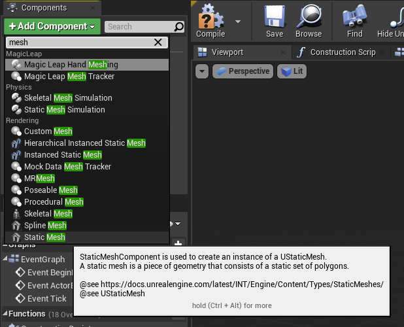
Task: Select Magic Leap Mesh Tracker component
Action: 87,77
